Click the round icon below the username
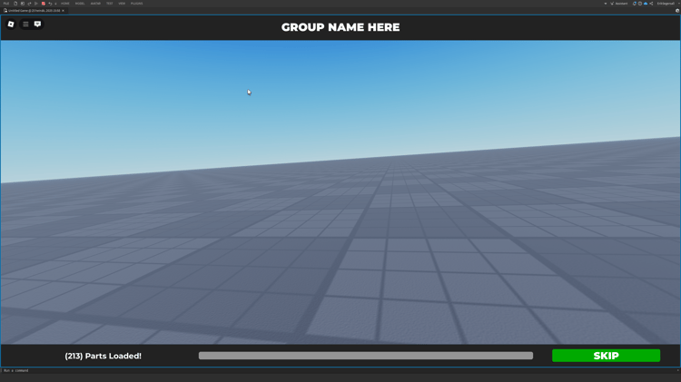Screen dimensions: 681x382 677,10
